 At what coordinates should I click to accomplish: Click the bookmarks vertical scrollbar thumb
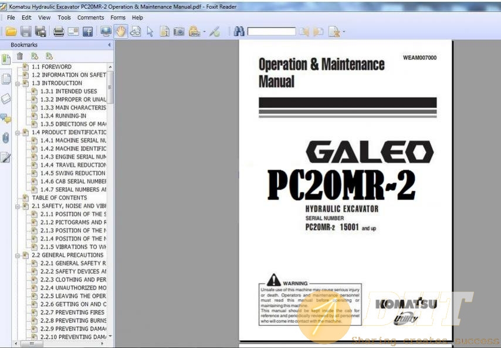(110, 87)
